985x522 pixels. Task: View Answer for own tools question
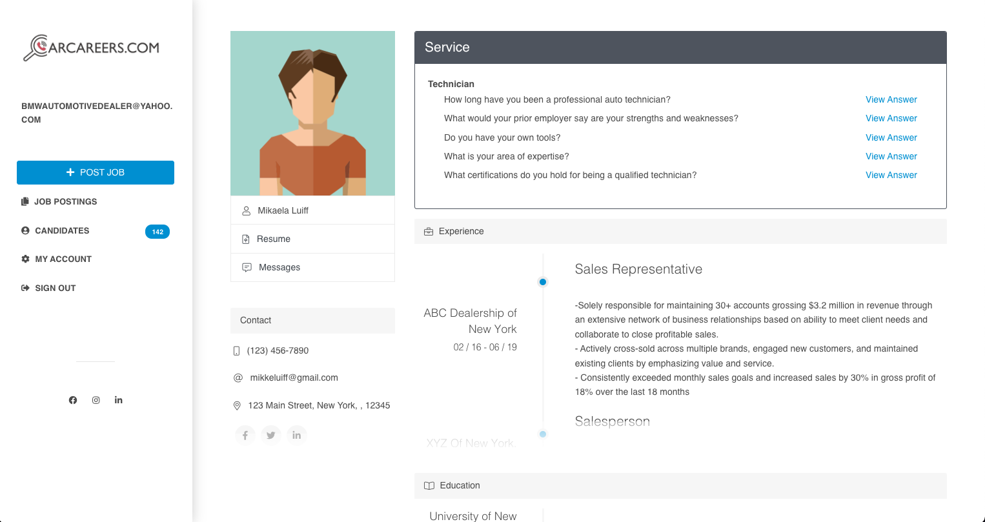tap(891, 137)
